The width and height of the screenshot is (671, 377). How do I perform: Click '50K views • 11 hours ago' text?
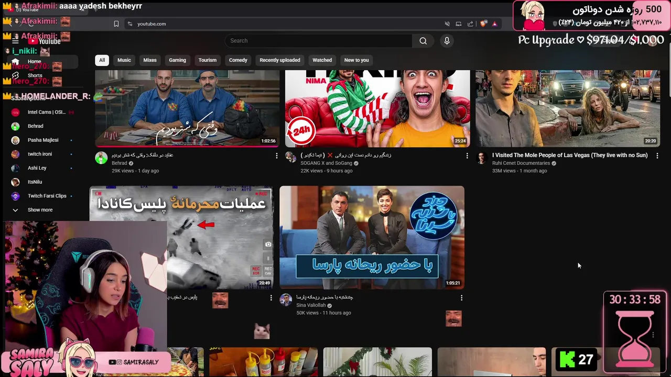323,313
